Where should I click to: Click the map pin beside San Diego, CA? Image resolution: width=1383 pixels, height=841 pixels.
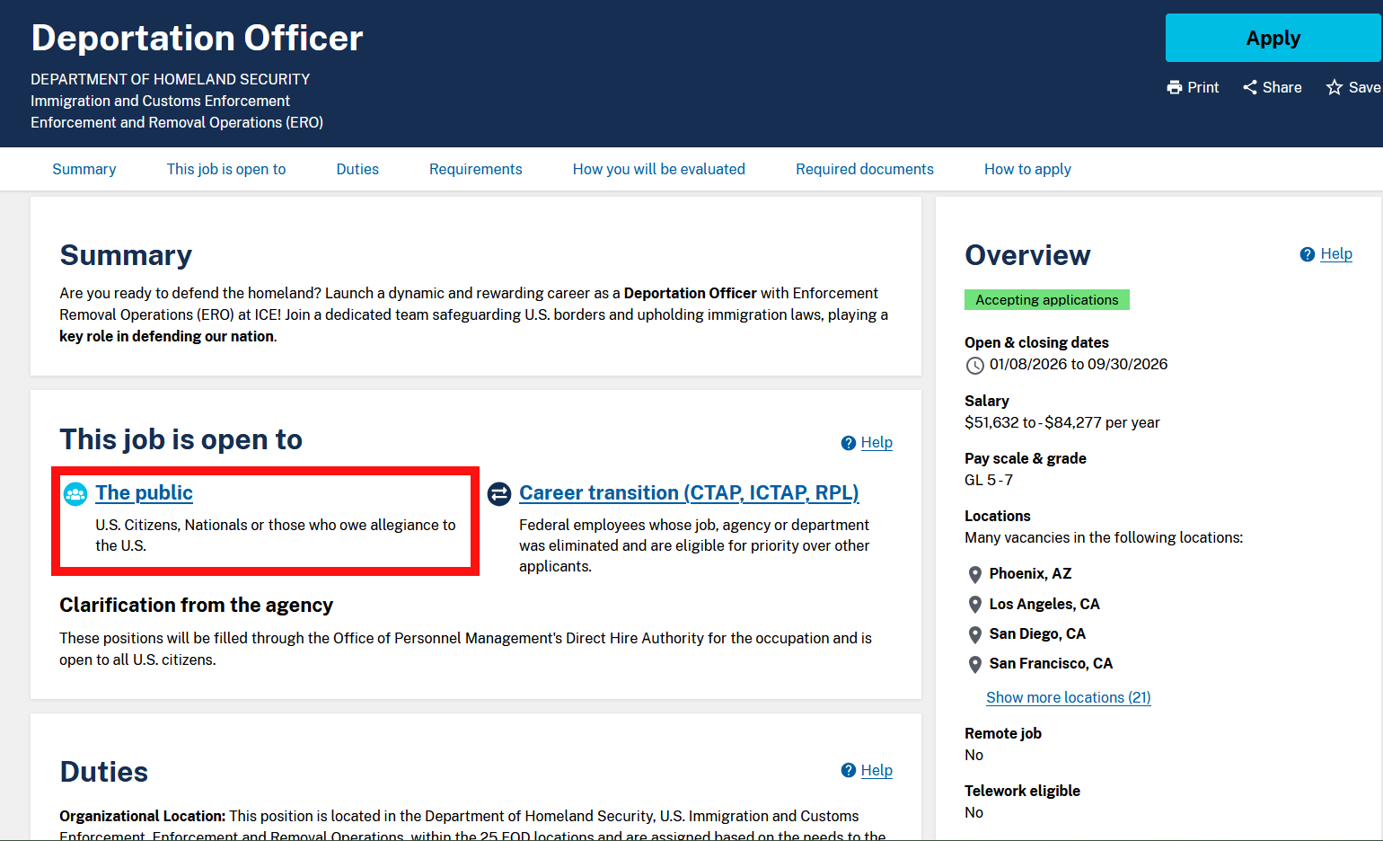(x=974, y=634)
